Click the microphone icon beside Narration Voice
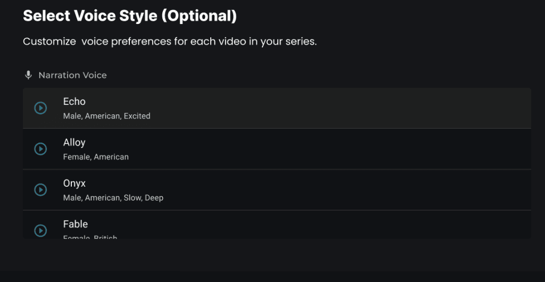This screenshot has height=282, width=545. click(29, 75)
